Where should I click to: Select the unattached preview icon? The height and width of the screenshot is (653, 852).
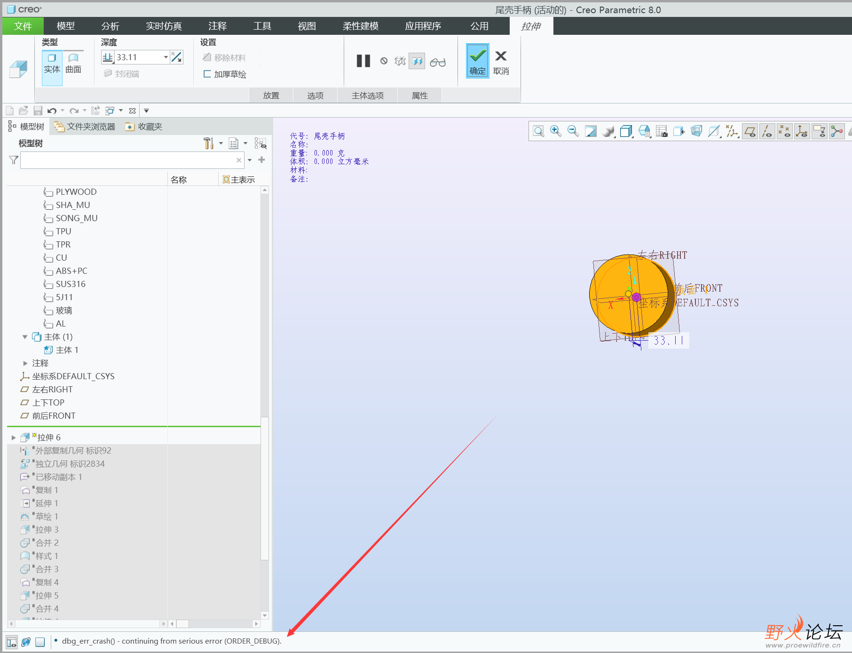400,61
